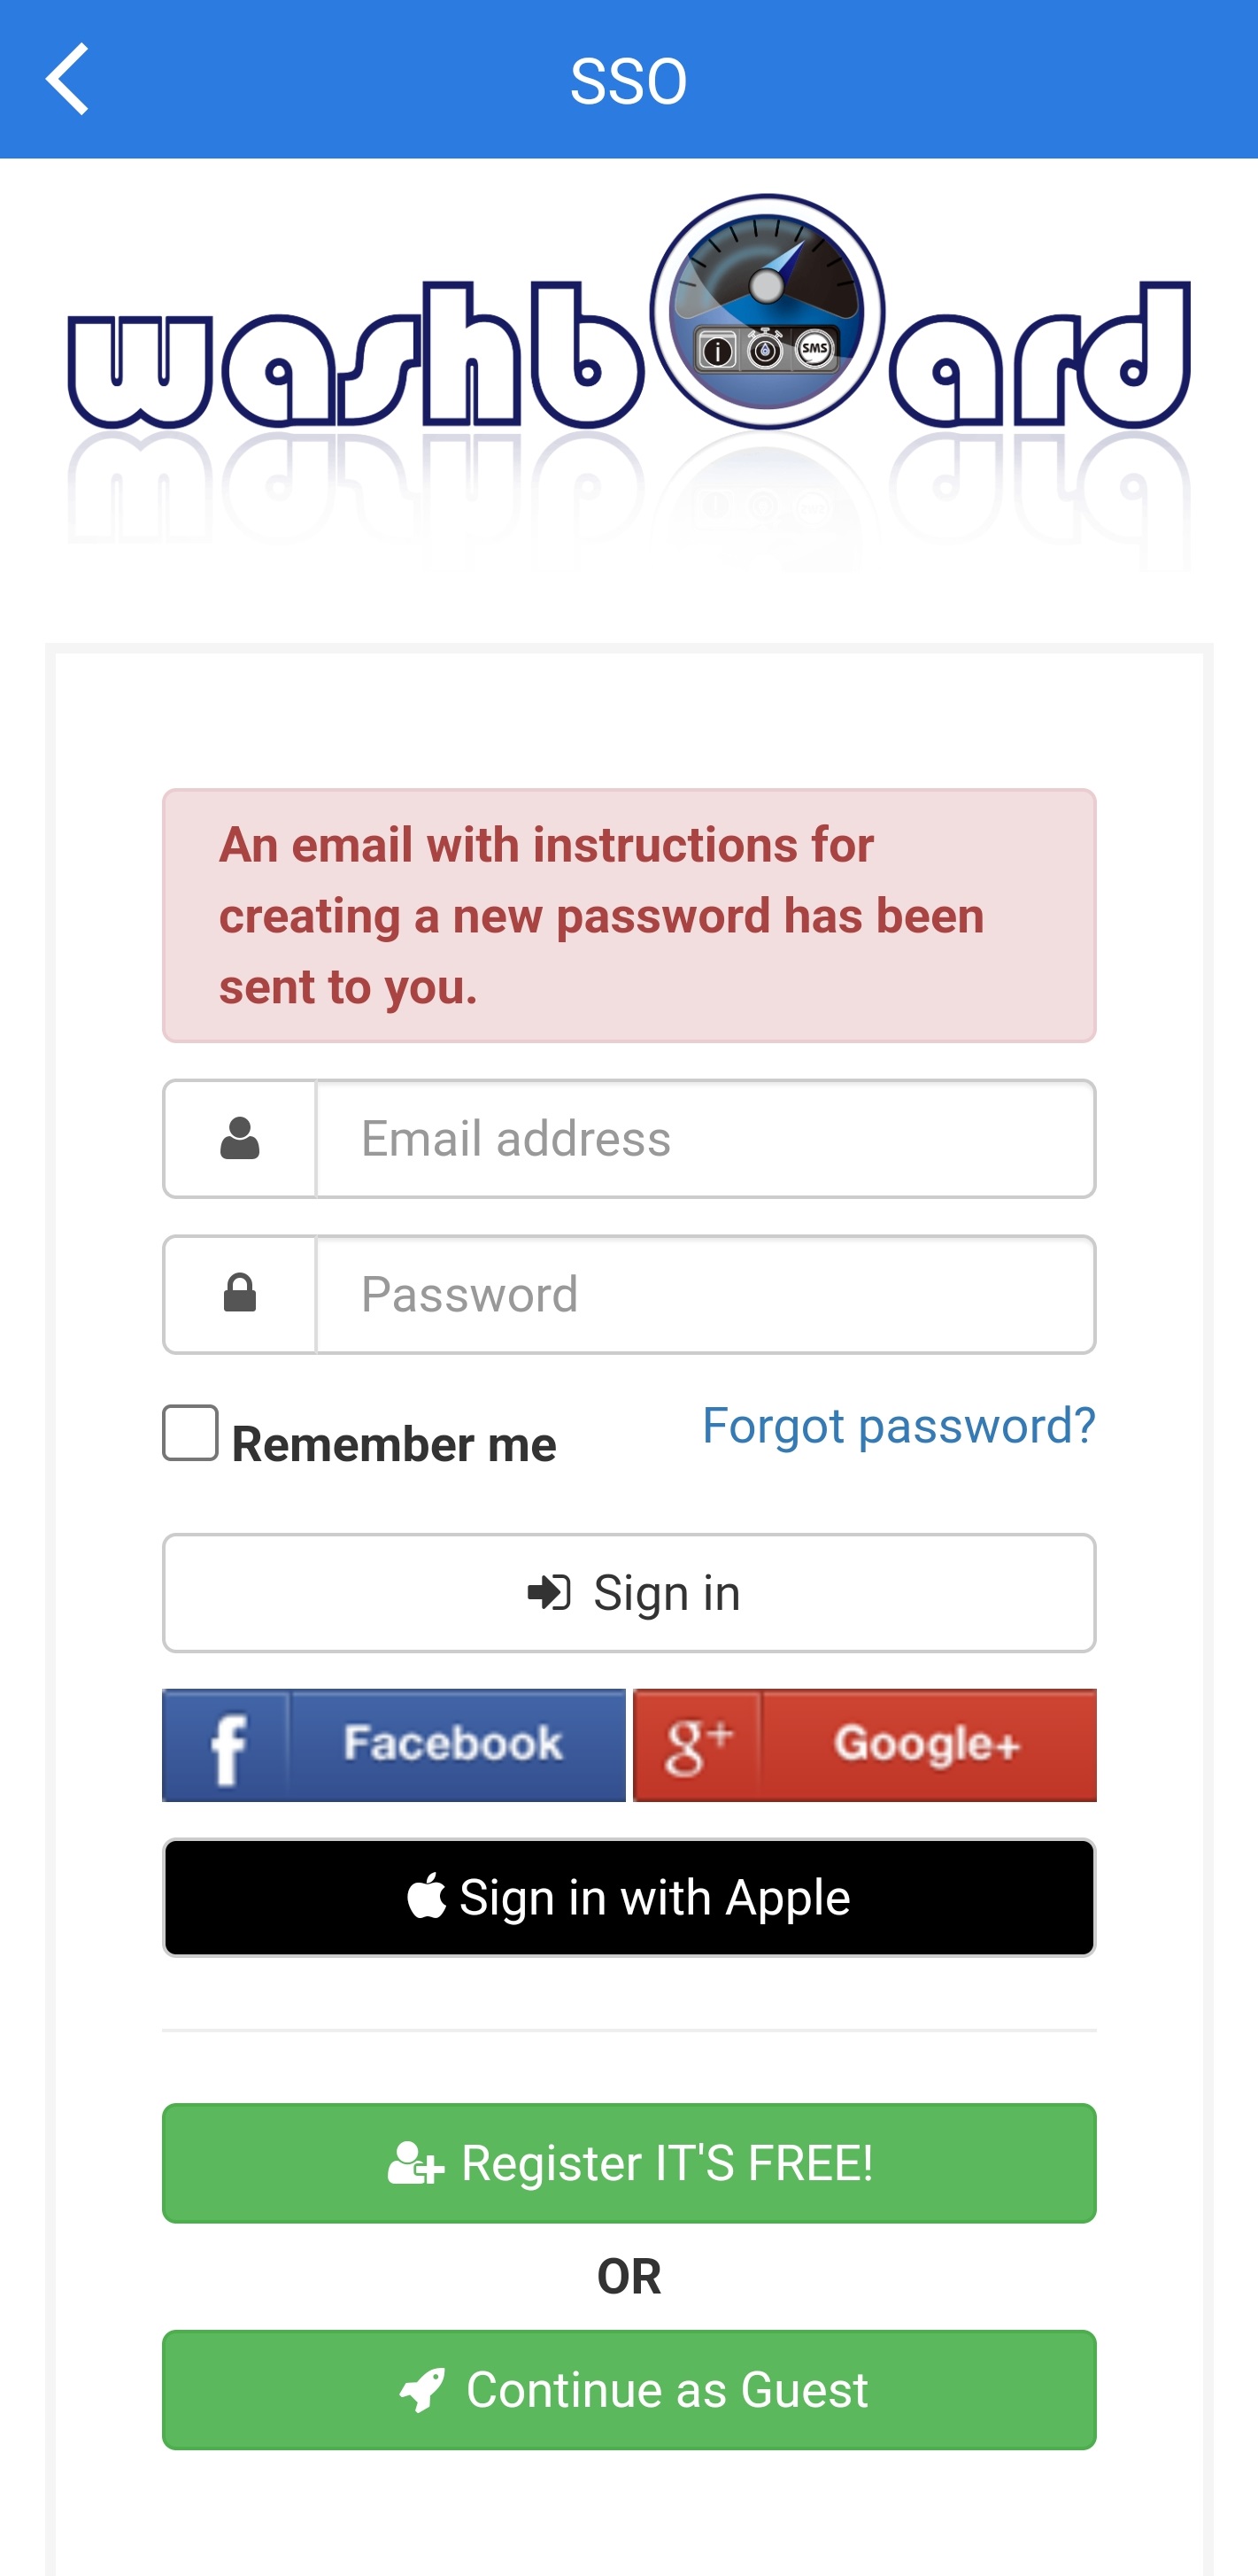Sign in with Apple
This screenshot has width=1258, height=2576.
[629, 1897]
